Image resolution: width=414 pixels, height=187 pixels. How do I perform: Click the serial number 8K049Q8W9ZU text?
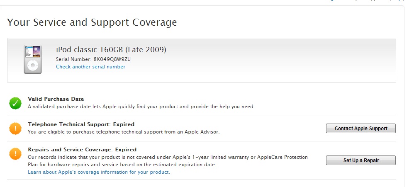112,59
